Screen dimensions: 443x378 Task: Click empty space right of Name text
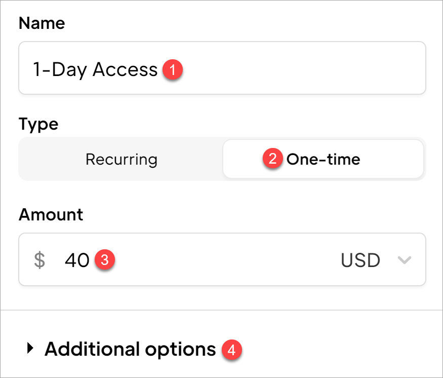coord(304,69)
